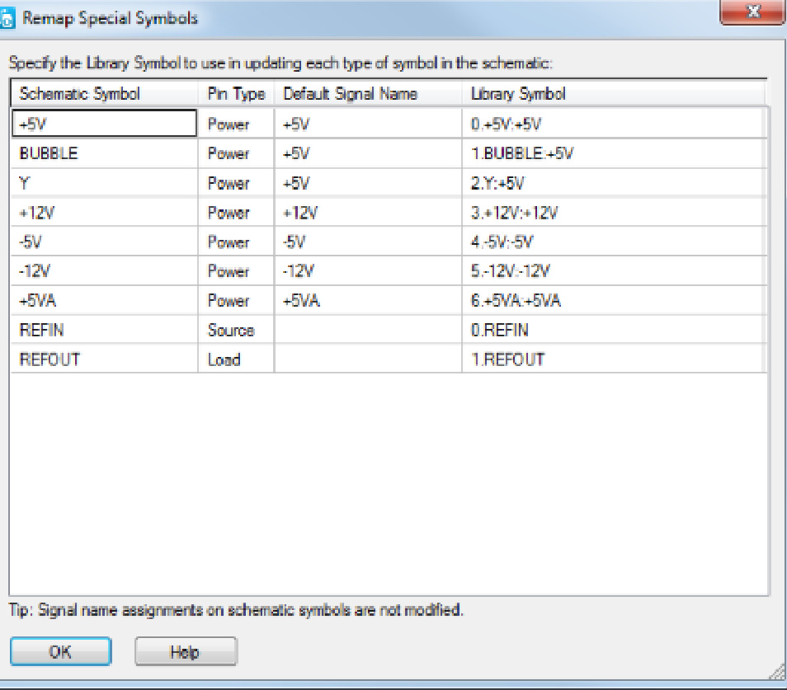Click the dialog title bar app icon
The height and width of the screenshot is (690, 787).
click(x=7, y=18)
